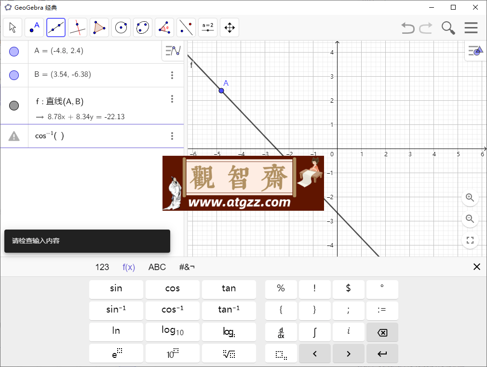Select the Line through two points tool
The height and width of the screenshot is (367, 487).
coord(56,27)
